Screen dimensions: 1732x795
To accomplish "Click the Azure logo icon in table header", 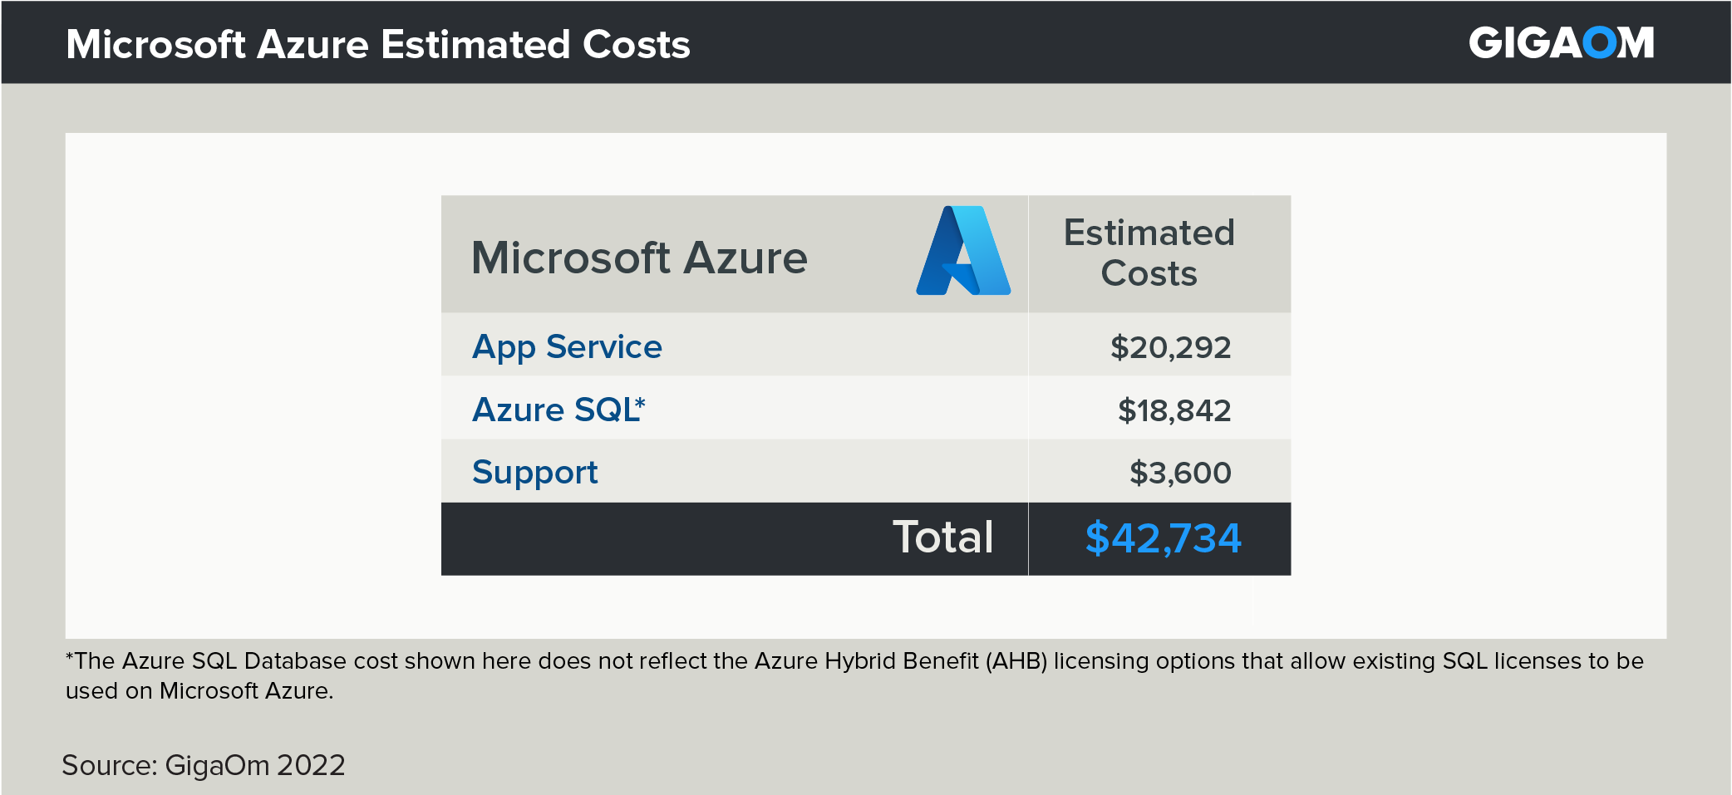I will pyautogui.click(x=963, y=251).
